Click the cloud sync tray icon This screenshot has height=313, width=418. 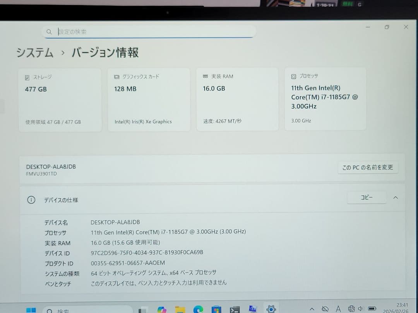tap(325, 309)
